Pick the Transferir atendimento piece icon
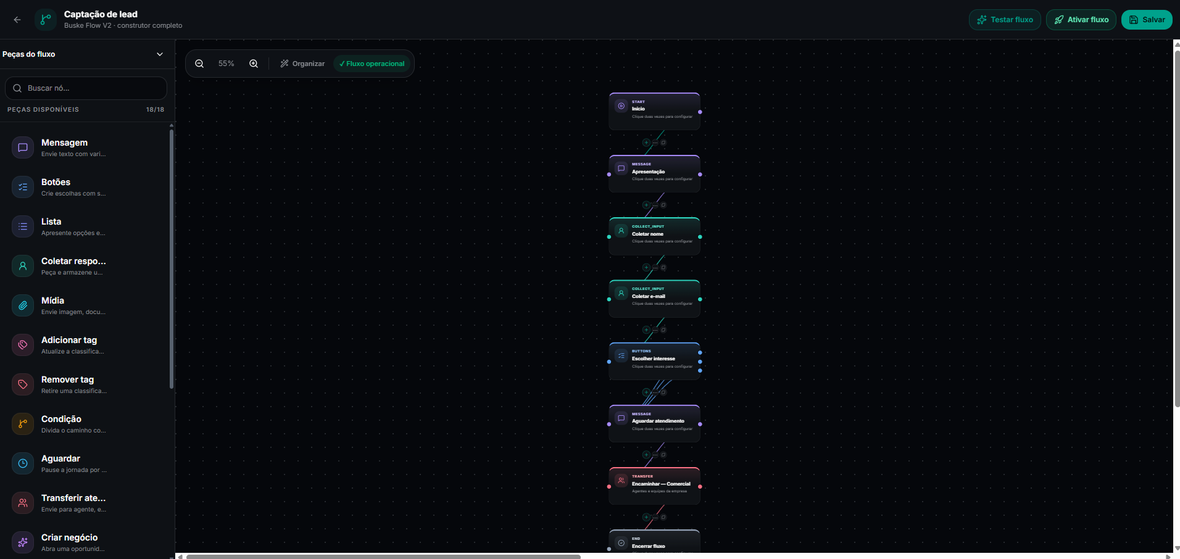The width and height of the screenshot is (1180, 559). click(x=23, y=503)
